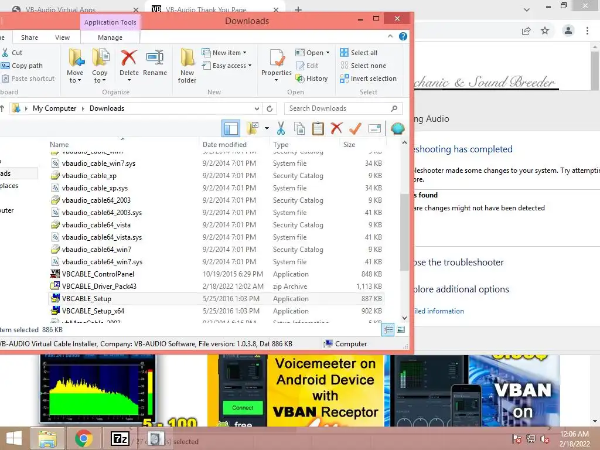Click the copy pages toolbar icon

299,128
